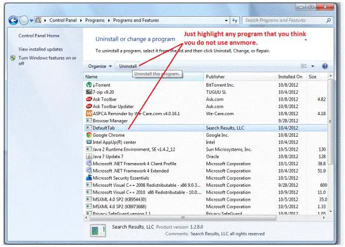Click the MSXML 4.0 SP2 (KB973688) icon
The image size is (345, 247).
[x=89, y=207]
